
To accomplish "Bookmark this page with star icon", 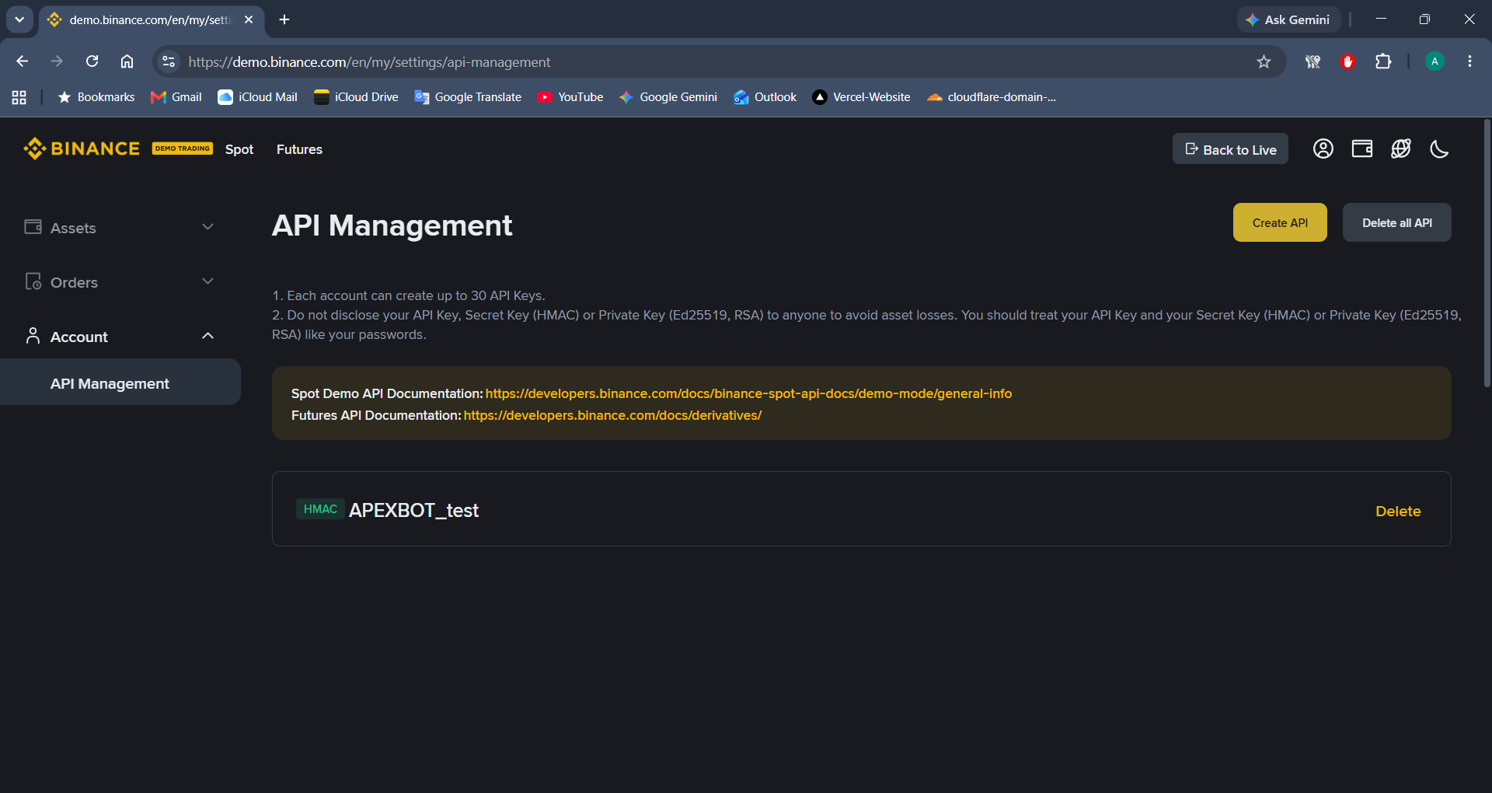I will tap(1264, 61).
